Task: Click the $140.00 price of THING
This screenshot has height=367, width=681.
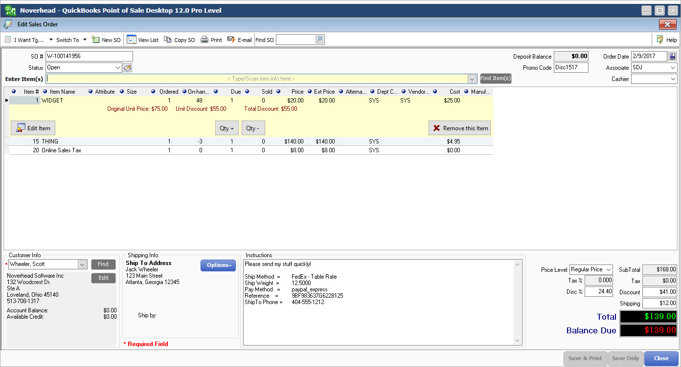Action: click(x=294, y=142)
